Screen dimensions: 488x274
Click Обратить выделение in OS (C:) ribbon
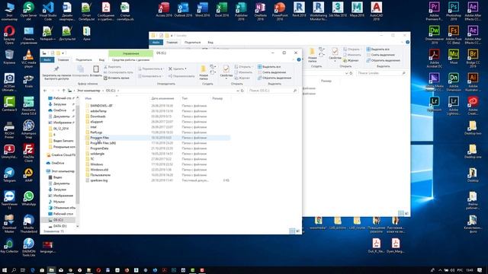pyautogui.click(x=274, y=78)
